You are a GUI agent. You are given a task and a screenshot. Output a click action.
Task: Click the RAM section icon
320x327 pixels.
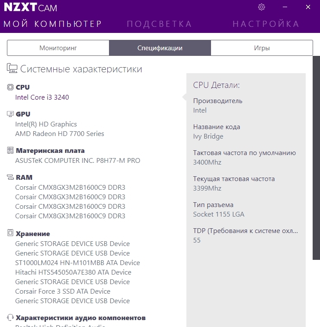point(10,178)
